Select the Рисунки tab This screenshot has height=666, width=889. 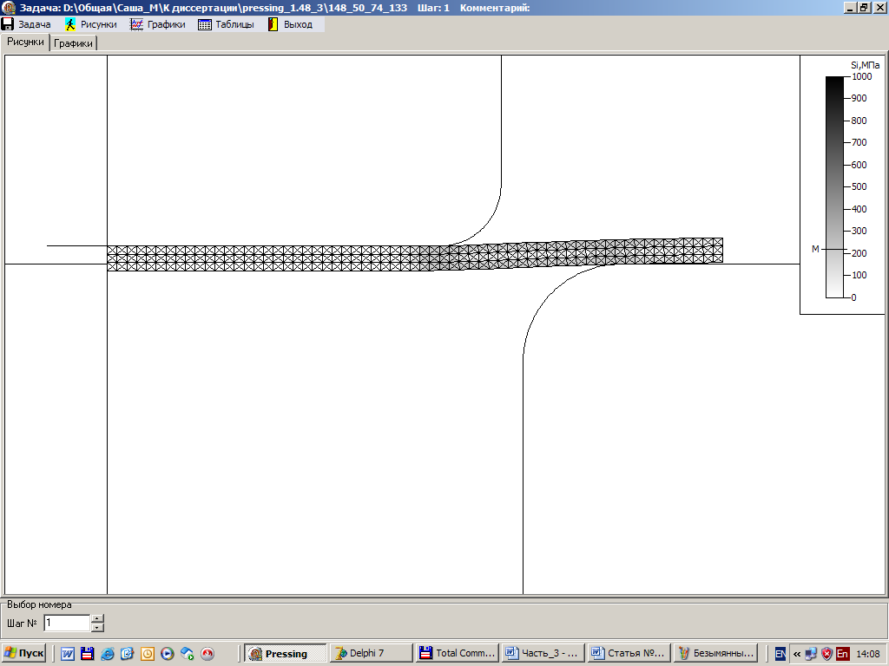[x=26, y=42]
